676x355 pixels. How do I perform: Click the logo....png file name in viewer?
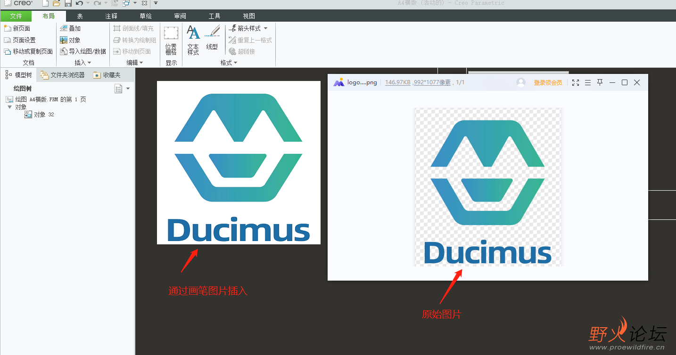coord(362,82)
